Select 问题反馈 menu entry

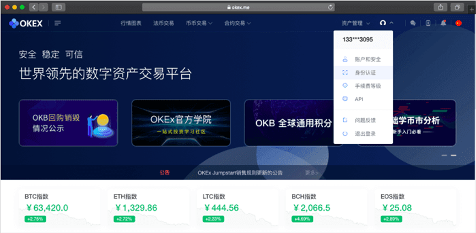(x=363, y=120)
